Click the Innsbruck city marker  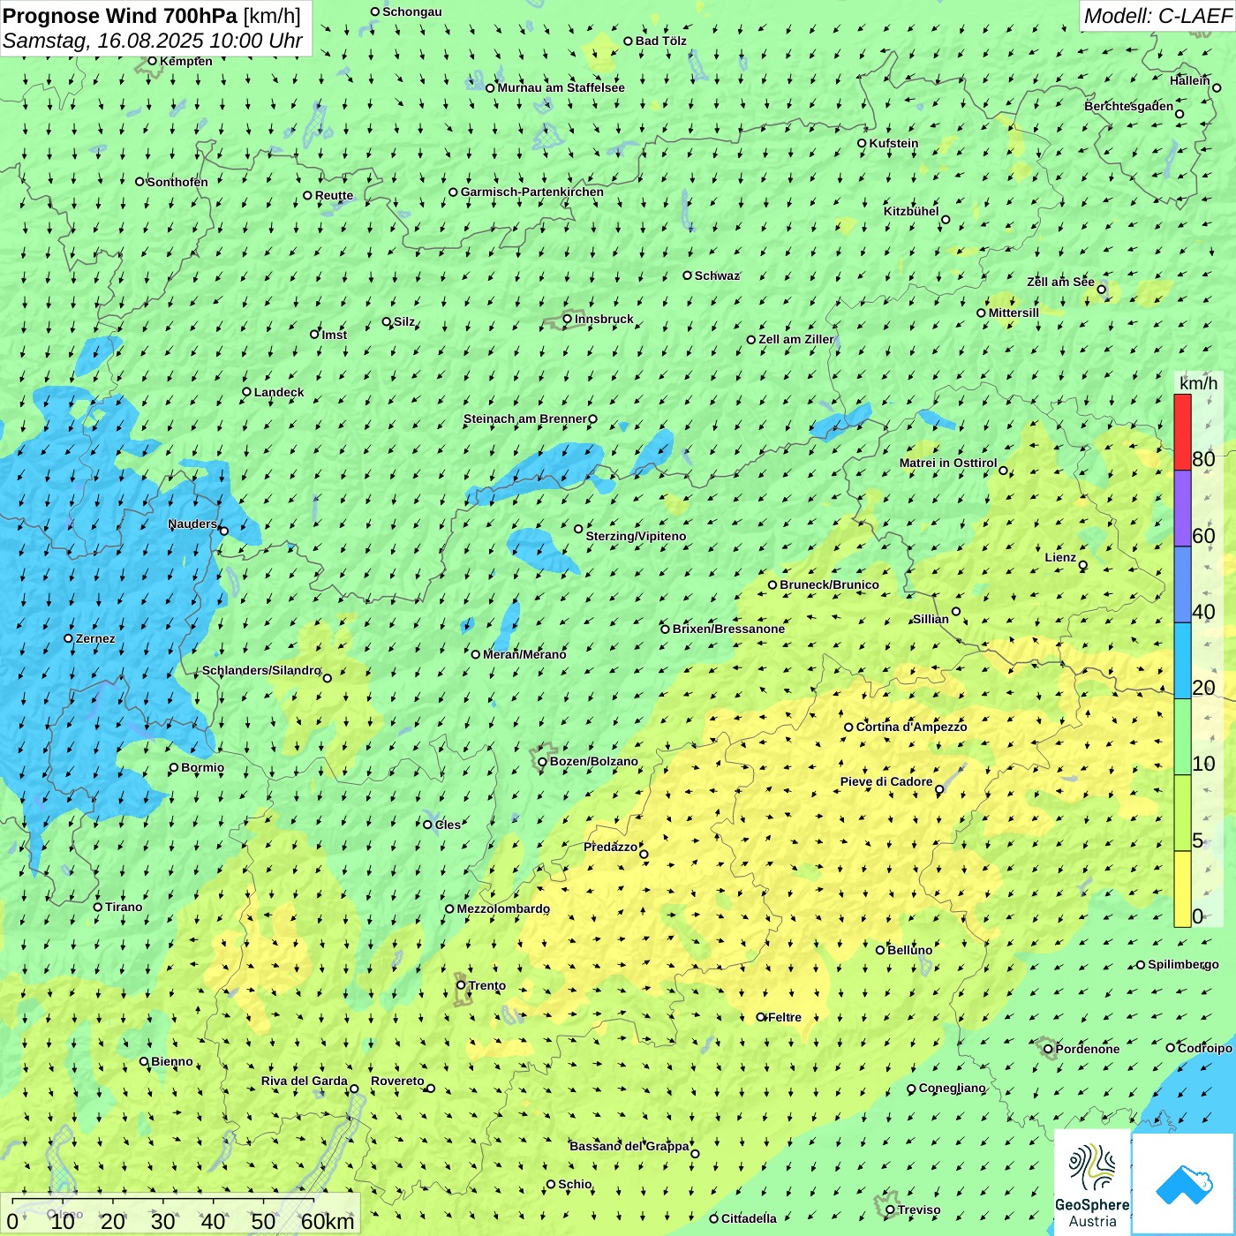568,320
